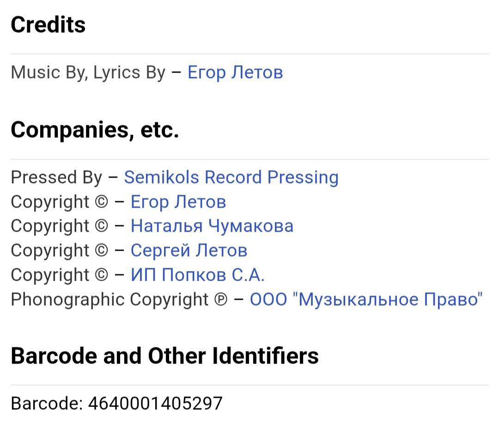Open Егор Летов link under Credits

click(x=235, y=73)
